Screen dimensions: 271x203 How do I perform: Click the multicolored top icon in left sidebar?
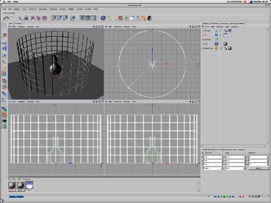click(4, 35)
